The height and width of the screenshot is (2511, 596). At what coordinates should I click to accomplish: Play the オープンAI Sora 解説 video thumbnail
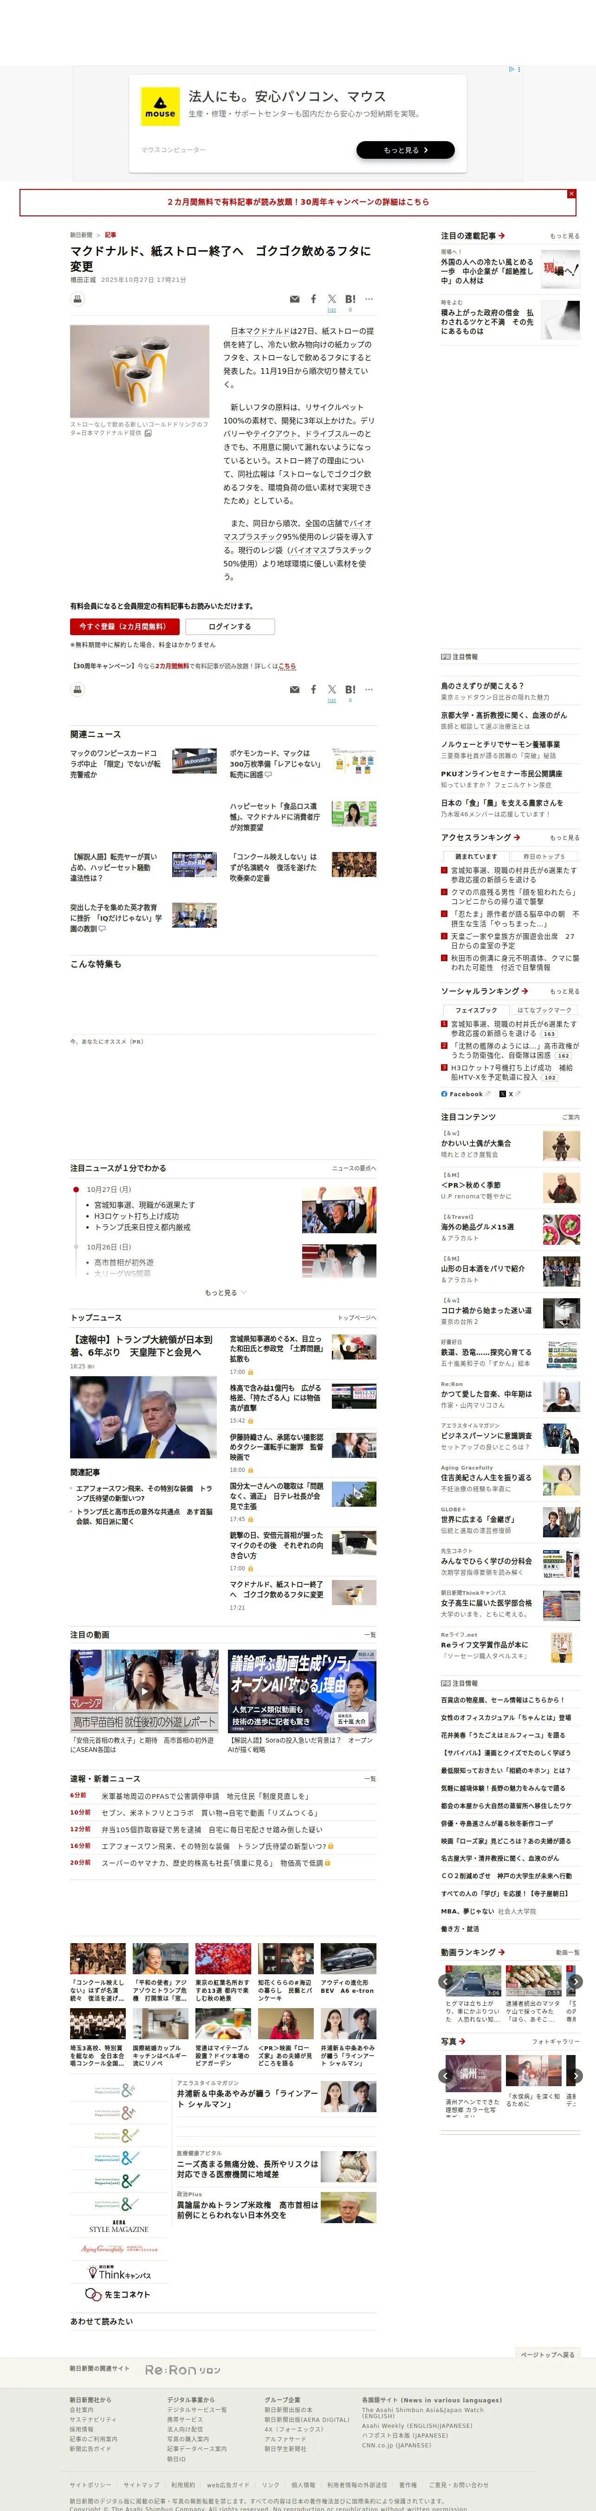pyautogui.click(x=302, y=1691)
